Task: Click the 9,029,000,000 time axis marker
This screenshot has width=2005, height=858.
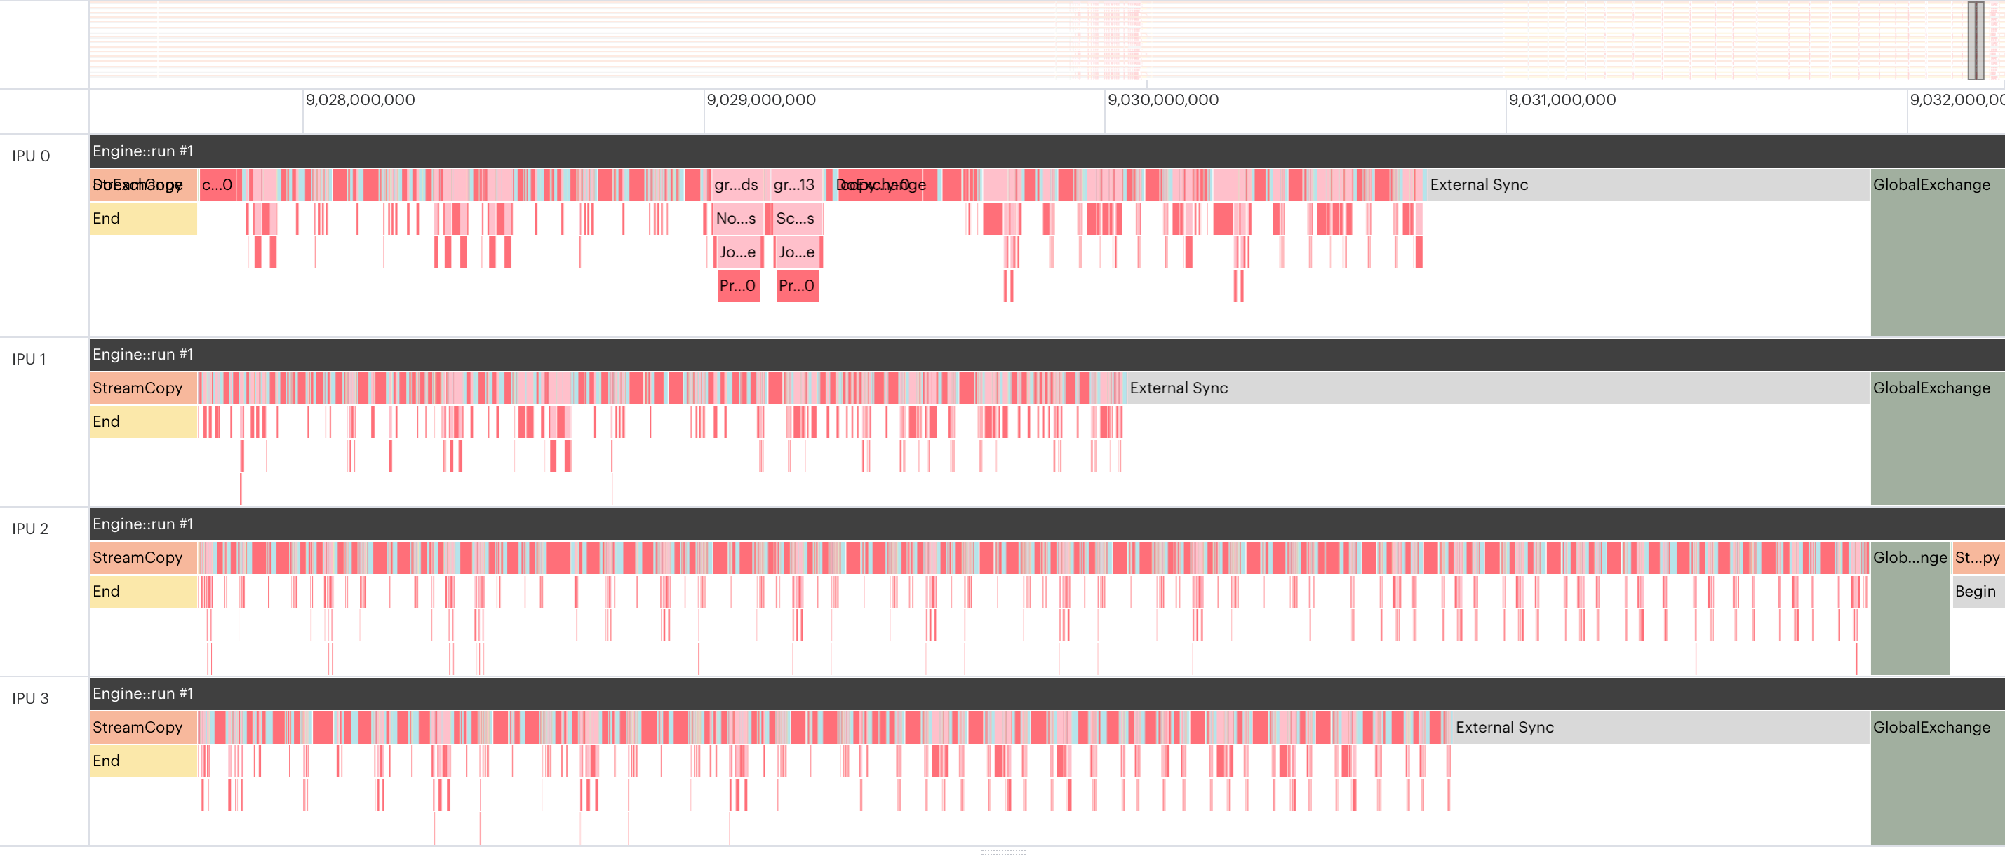Action: [x=760, y=100]
